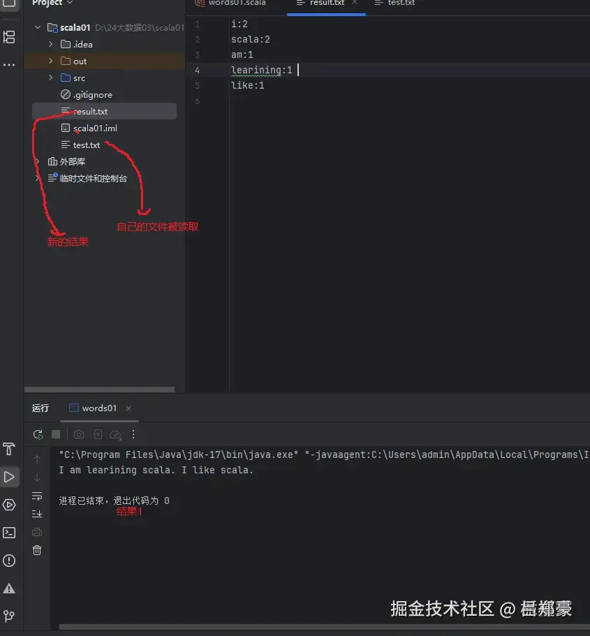Expand the 外部库 node
The height and width of the screenshot is (636, 590).
(38, 161)
